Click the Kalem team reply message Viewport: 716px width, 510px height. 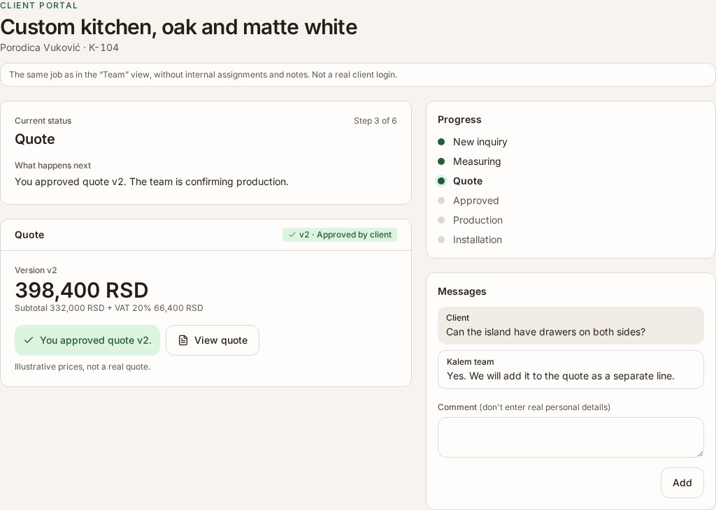coord(571,370)
